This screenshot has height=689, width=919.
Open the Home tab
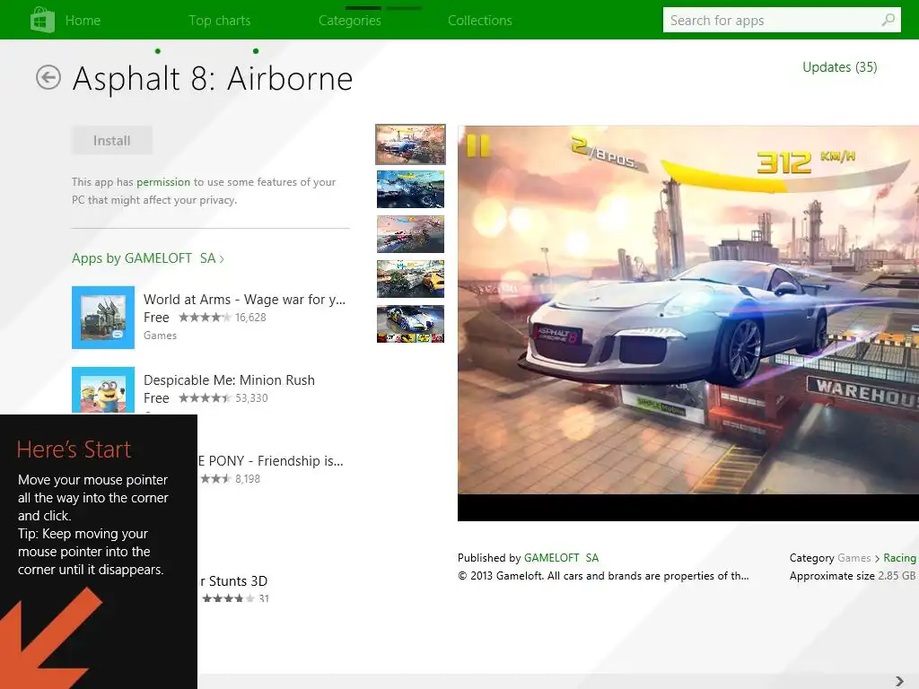tap(83, 21)
